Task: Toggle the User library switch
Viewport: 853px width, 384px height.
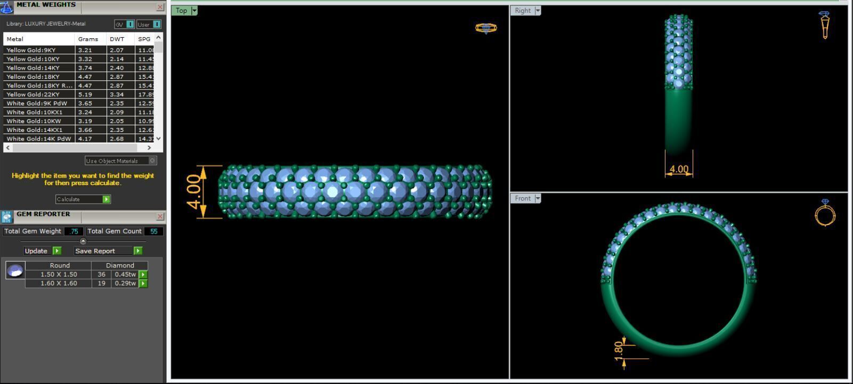Action: [149, 24]
